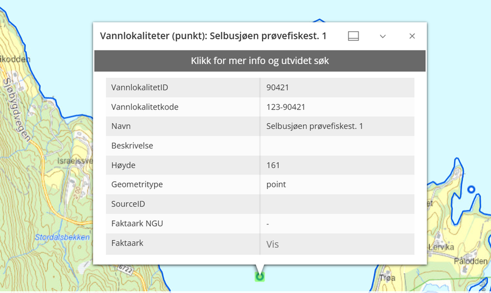
Task: Click the Høyde value 161
Action: pos(272,164)
